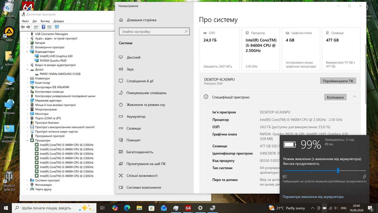
Task: Select Звук in Settings sidebar
Action: coord(130,69)
